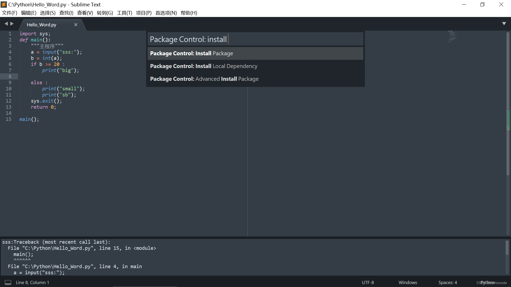
Task: Close the Hello_Word.py tab
Action: 76,25
